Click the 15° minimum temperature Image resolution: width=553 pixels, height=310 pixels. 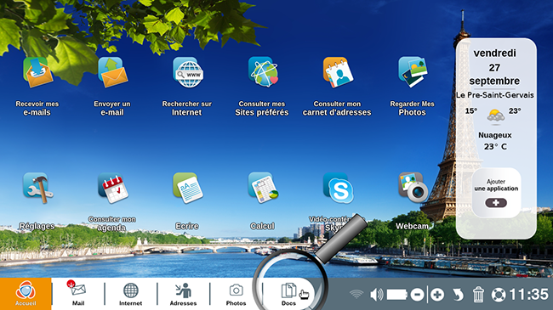pyautogui.click(x=471, y=111)
